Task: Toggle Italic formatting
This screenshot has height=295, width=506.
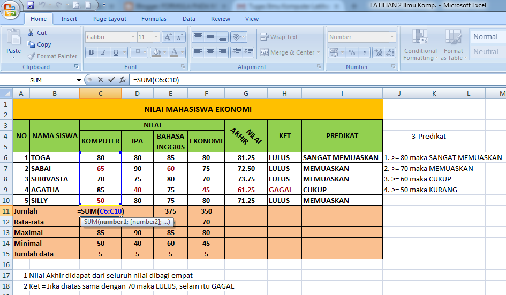Action: pyautogui.click(x=103, y=52)
